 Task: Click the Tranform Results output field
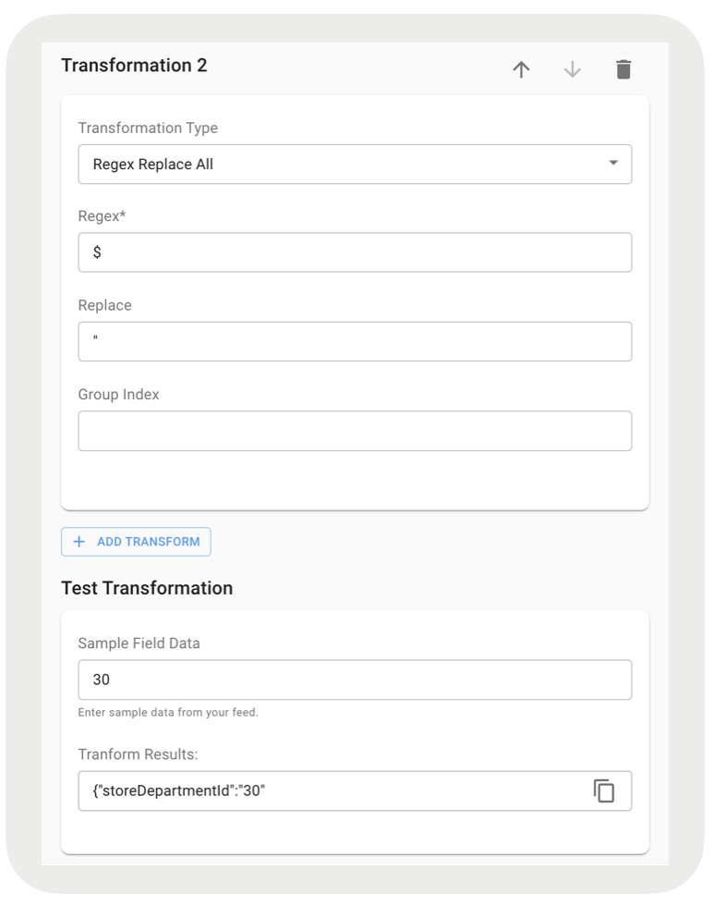[x=355, y=790]
